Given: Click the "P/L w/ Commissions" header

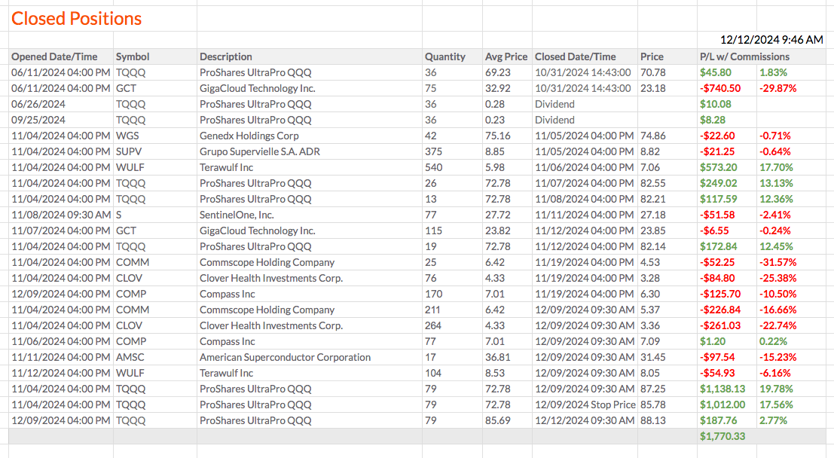Looking at the screenshot, I should (744, 56).
